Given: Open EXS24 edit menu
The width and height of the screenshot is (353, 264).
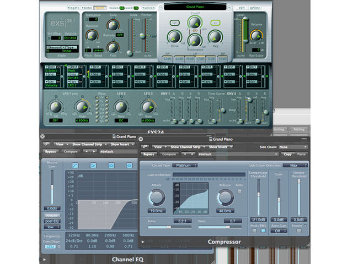Looking at the screenshot, I should (242, 8).
